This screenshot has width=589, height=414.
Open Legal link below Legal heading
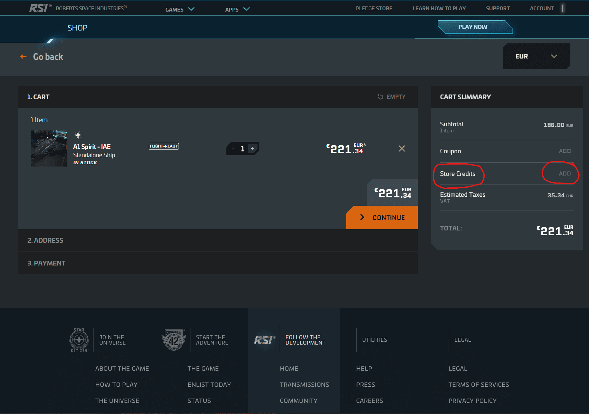[x=458, y=369]
